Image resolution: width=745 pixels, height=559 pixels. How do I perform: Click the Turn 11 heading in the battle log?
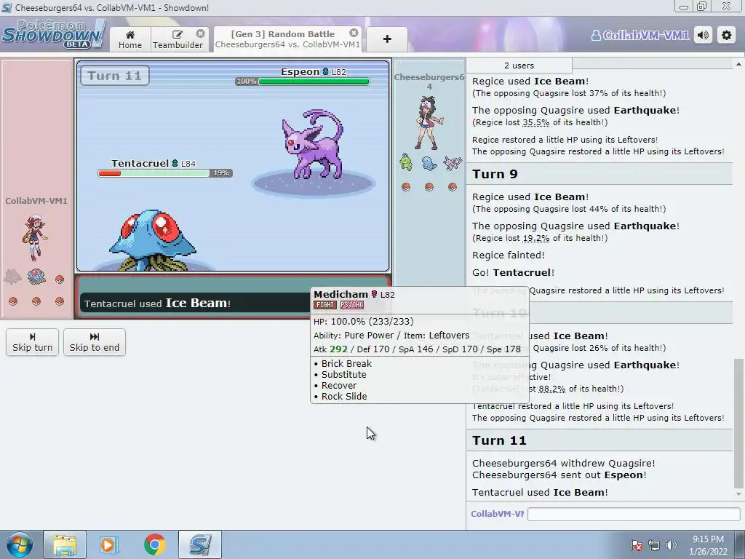tap(499, 440)
